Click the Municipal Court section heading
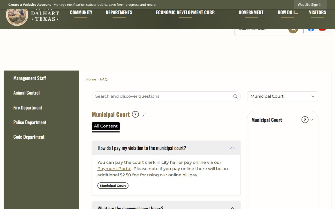The image size is (335, 209). coord(111,114)
